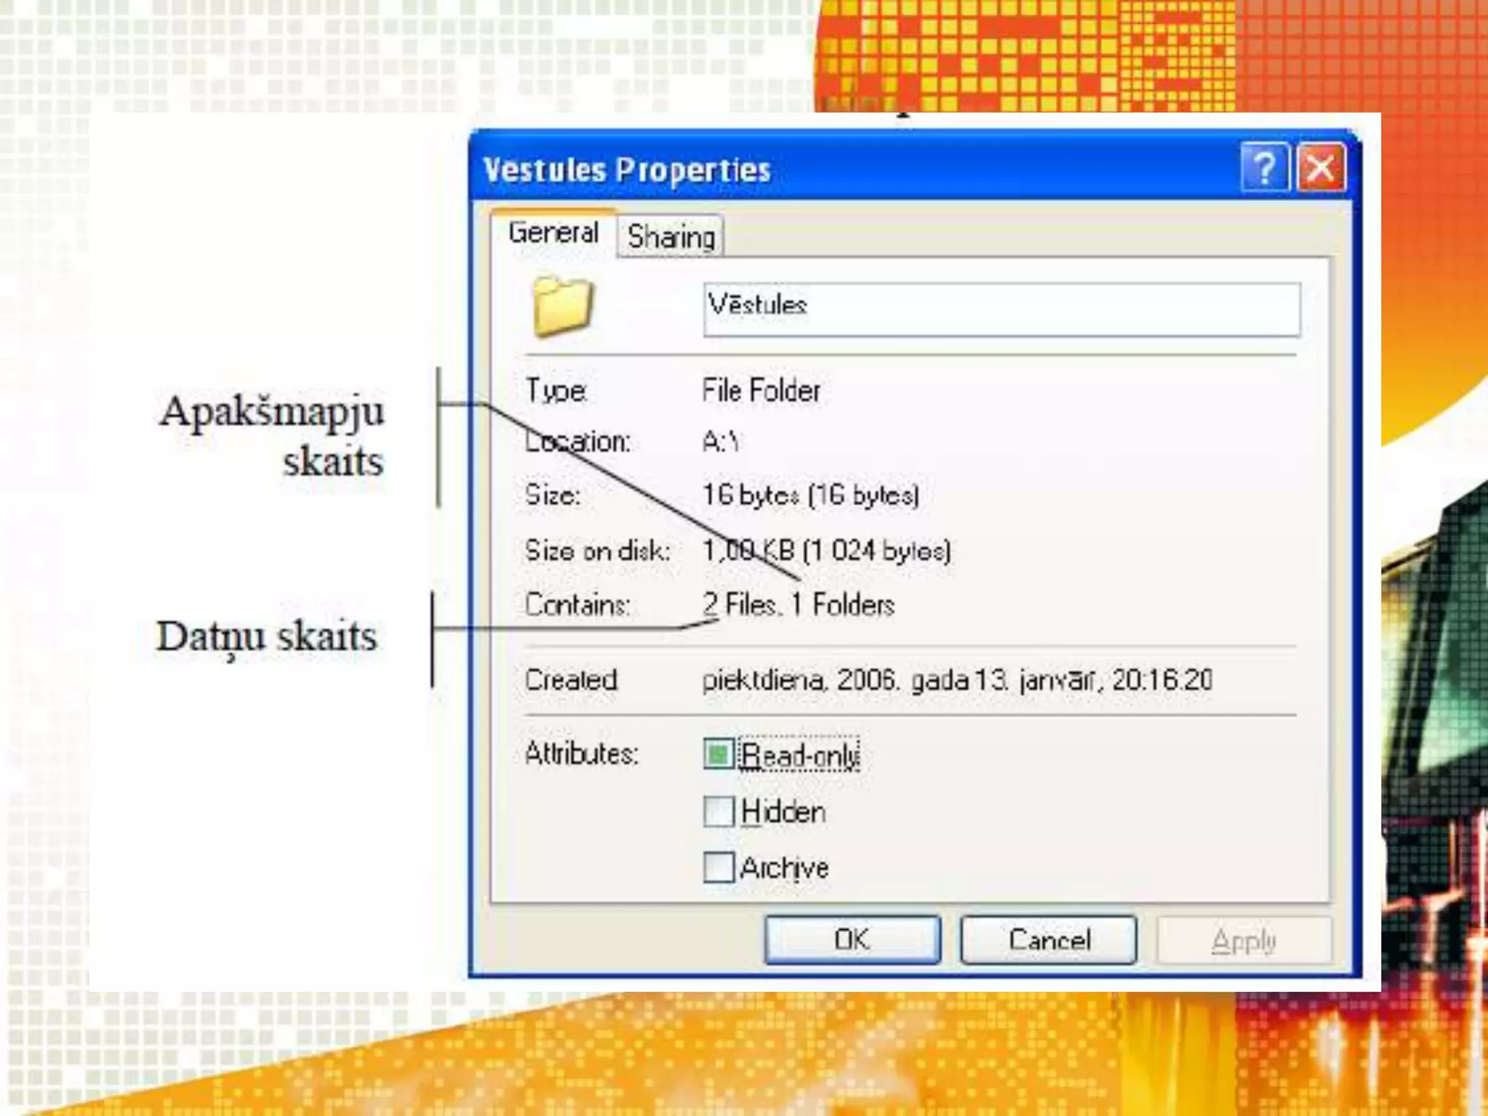The width and height of the screenshot is (1488, 1116).
Task: Click the greyed-out Apply button
Action: tap(1243, 940)
